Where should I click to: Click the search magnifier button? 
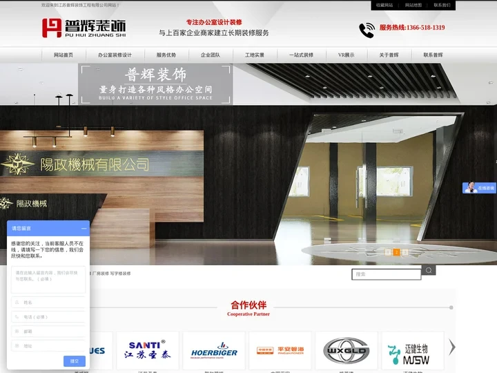click(429, 270)
